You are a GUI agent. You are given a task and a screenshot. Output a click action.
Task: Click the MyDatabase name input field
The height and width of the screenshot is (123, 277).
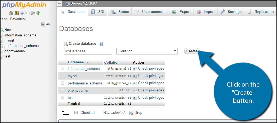[x=88, y=51]
